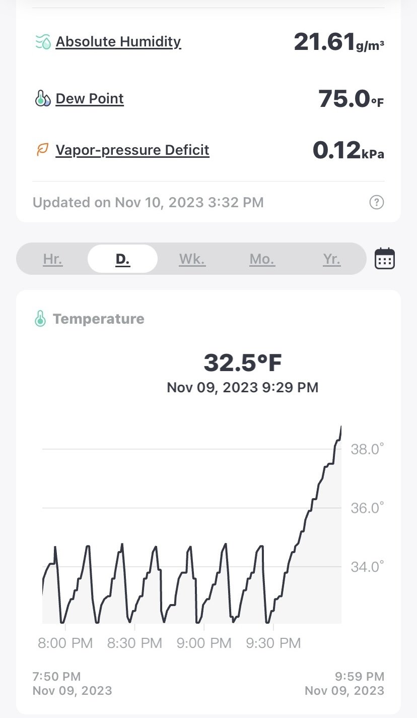The height and width of the screenshot is (718, 417).
Task: Tap the Vapor-pressure Deficit leaf icon
Action: click(x=43, y=150)
